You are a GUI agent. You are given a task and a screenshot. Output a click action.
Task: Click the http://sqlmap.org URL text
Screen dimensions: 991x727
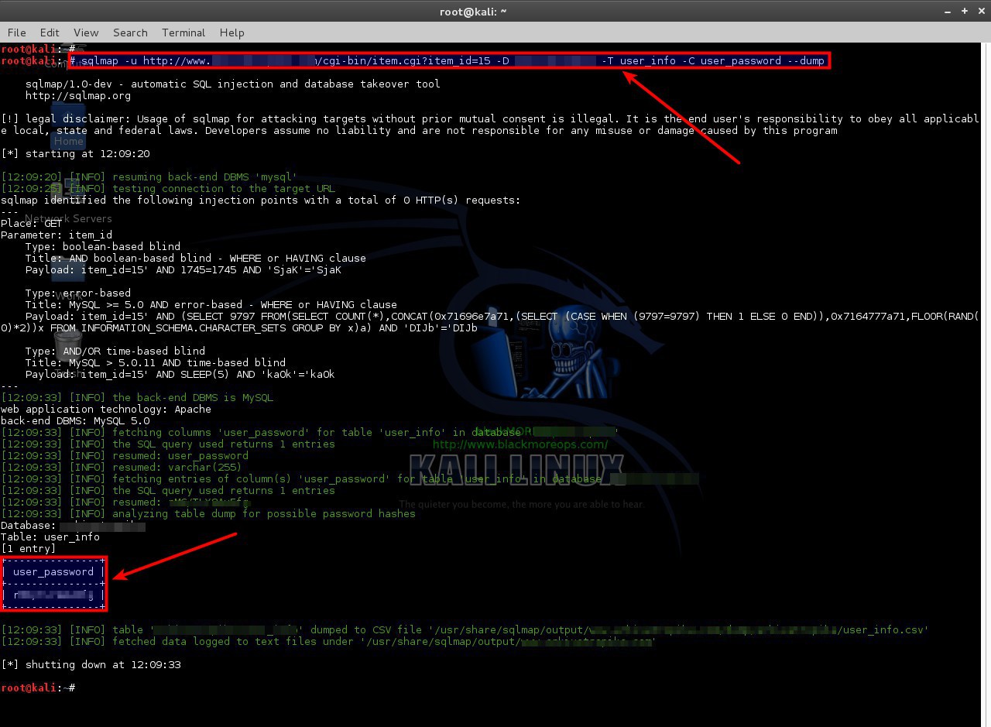pyautogui.click(x=78, y=96)
